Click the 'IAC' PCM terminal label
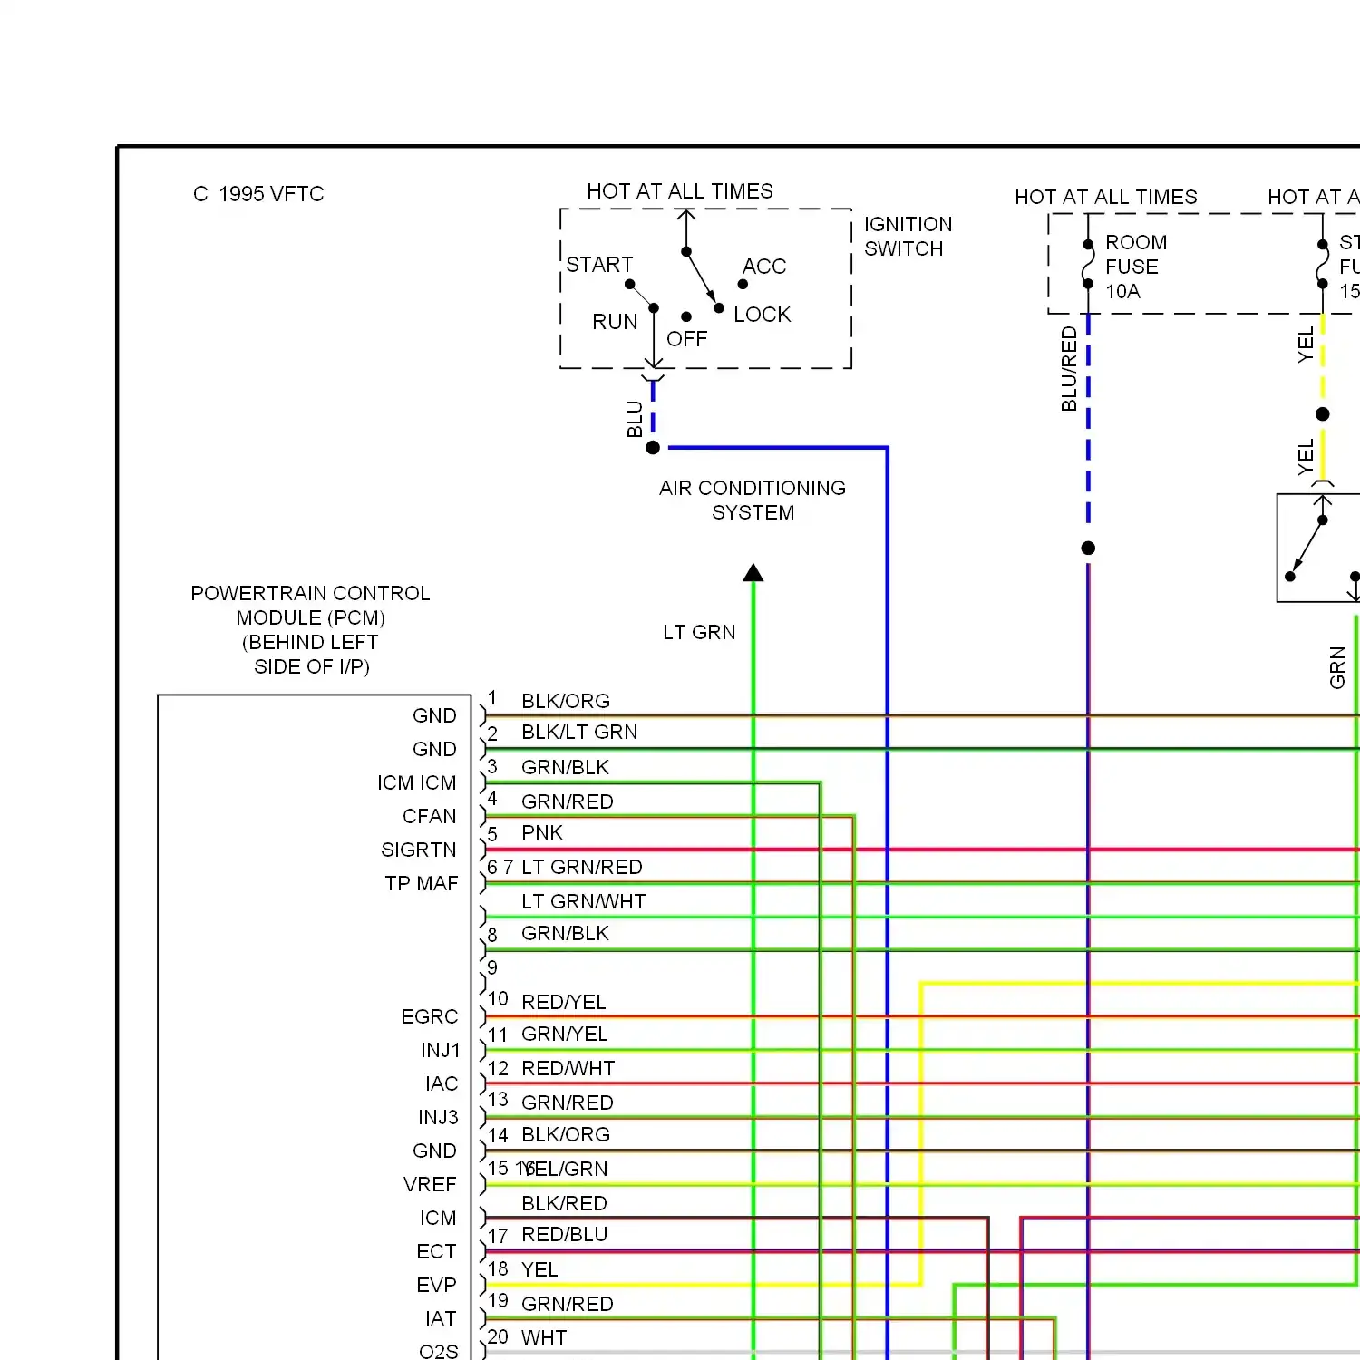The width and height of the screenshot is (1360, 1360). coord(442,1084)
